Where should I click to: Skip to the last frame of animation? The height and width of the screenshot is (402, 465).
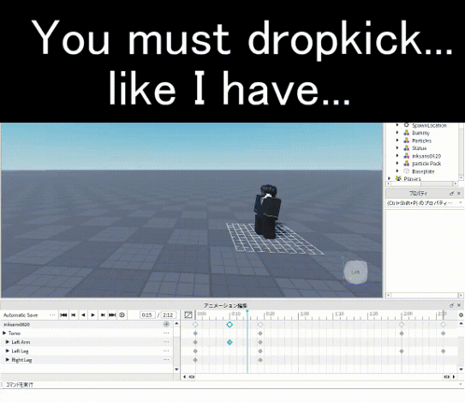pyautogui.click(x=112, y=315)
